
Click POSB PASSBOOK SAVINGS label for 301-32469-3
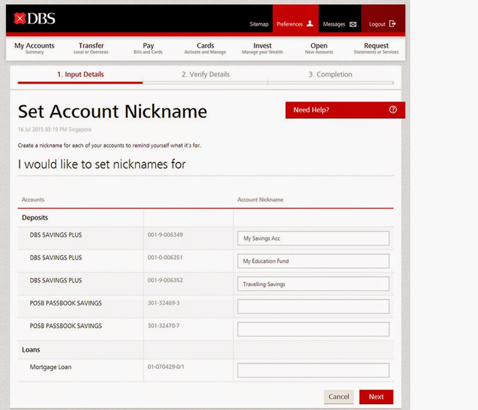coord(66,303)
